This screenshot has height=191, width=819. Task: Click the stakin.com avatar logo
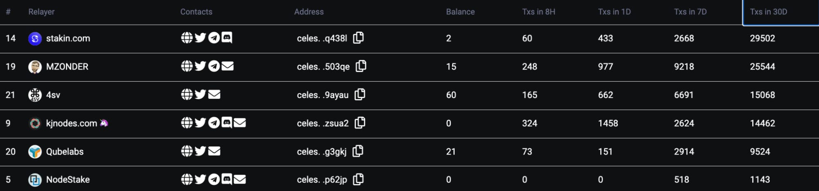35,39
